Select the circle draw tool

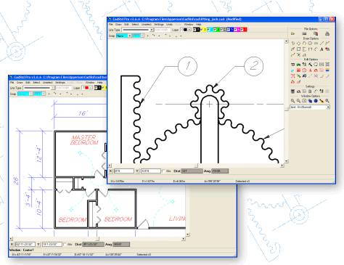(310, 44)
